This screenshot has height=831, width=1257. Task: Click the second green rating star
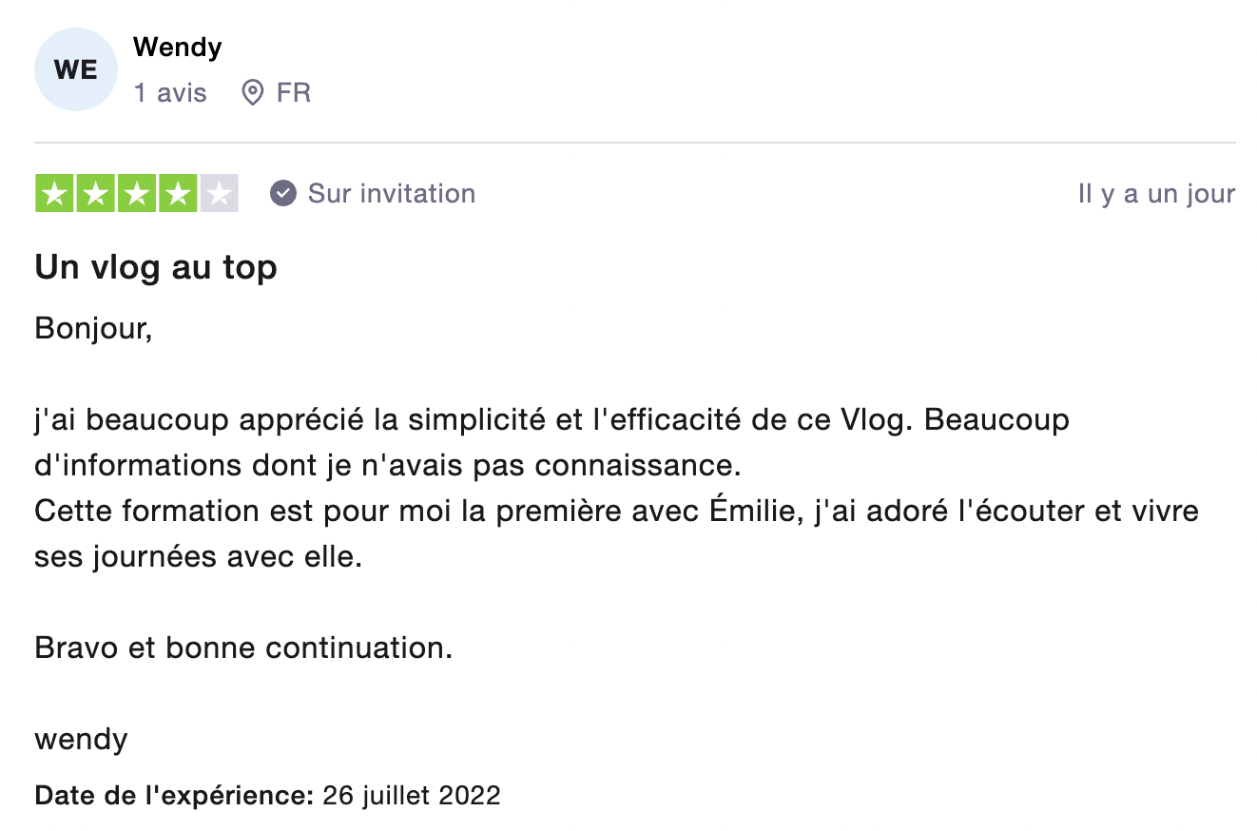(96, 194)
